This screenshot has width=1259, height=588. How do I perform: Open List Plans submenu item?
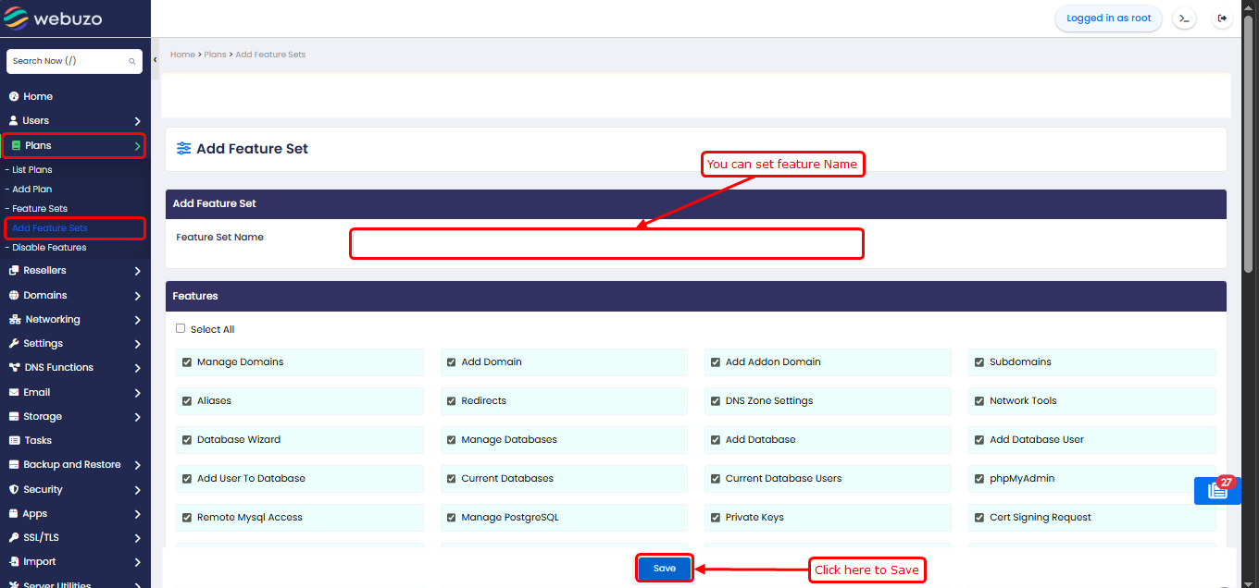(x=32, y=170)
